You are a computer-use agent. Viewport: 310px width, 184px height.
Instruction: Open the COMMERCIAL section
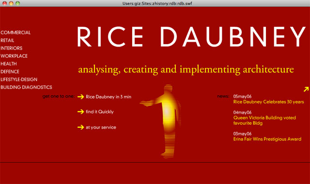[x=15, y=33]
